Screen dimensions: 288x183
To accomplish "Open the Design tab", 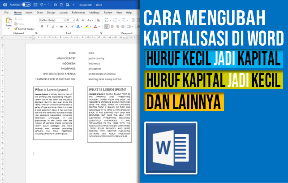I will [51, 13].
